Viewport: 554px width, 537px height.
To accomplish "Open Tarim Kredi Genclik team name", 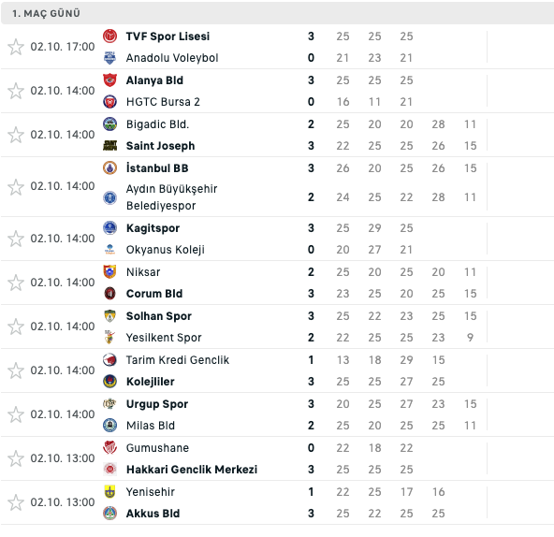I will (x=178, y=360).
